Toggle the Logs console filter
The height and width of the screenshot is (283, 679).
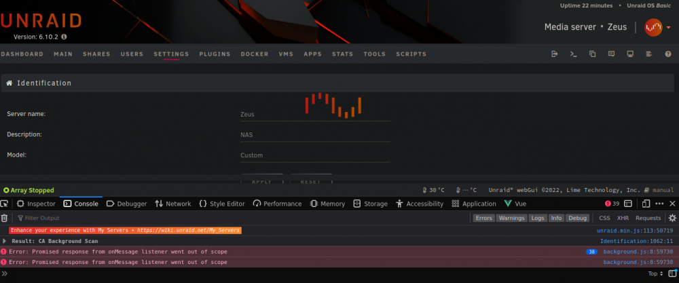coord(538,218)
